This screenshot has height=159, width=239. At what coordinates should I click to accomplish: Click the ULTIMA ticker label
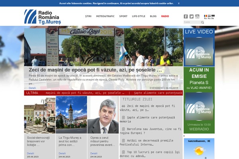[x=32, y=93]
